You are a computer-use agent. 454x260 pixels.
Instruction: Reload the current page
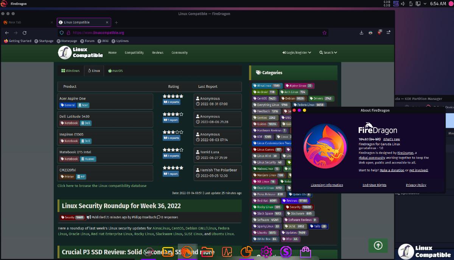[25, 33]
